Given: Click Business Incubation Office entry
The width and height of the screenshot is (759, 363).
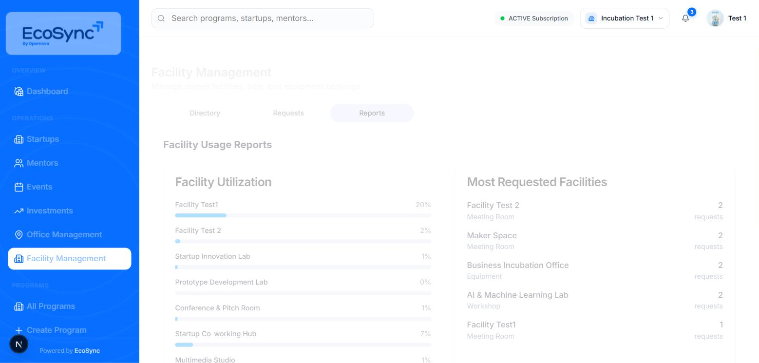Looking at the screenshot, I should 518,266.
